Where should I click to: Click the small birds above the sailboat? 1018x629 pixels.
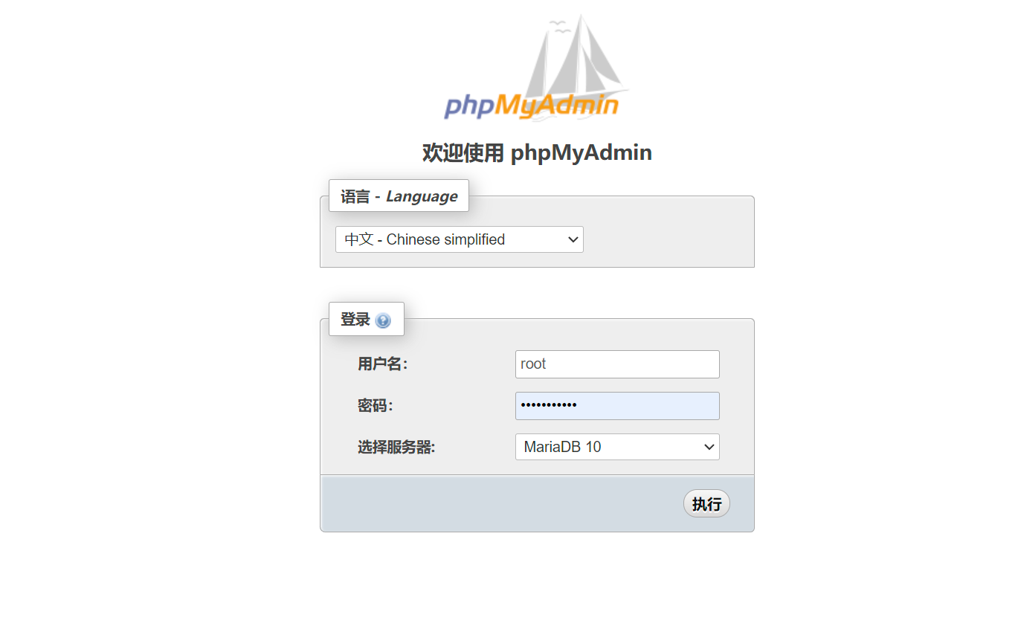pos(559,27)
